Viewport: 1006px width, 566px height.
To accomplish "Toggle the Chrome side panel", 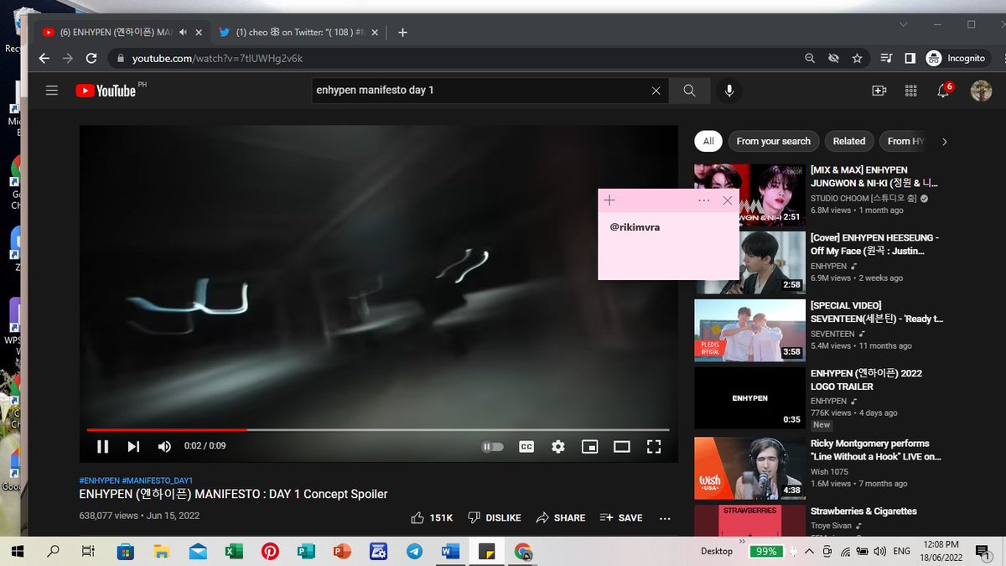I will pos(910,59).
